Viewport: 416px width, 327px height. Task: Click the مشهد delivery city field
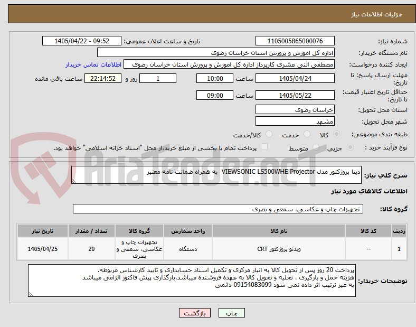(x=295, y=122)
